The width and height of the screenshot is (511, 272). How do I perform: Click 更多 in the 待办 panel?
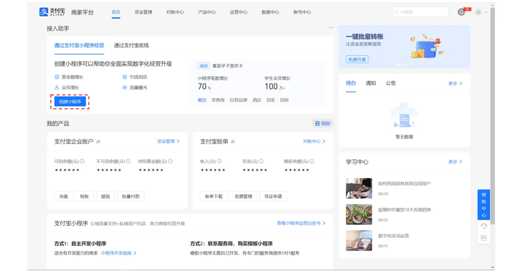click(x=455, y=84)
